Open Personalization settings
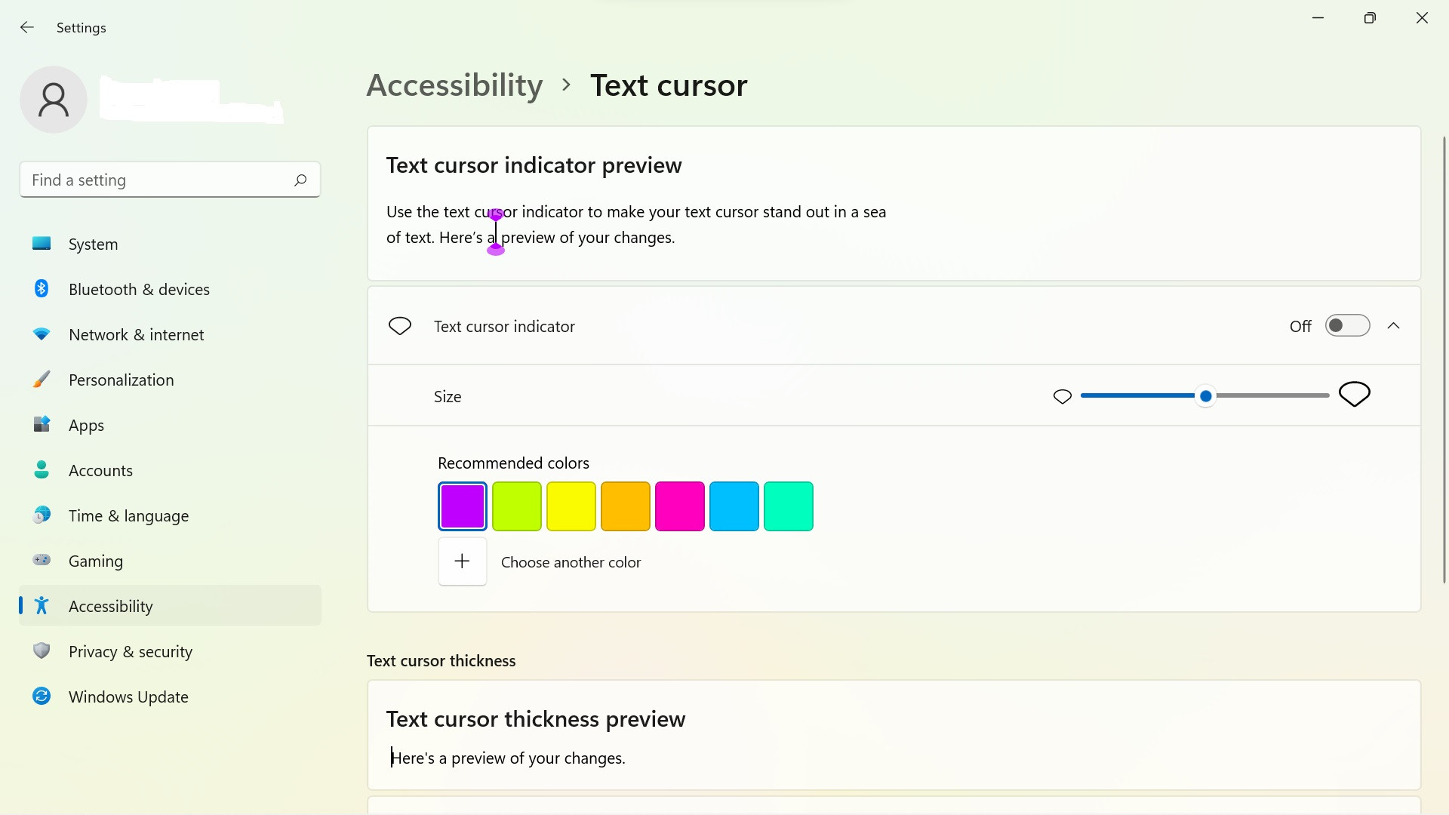Viewport: 1449px width, 815px height. (170, 380)
